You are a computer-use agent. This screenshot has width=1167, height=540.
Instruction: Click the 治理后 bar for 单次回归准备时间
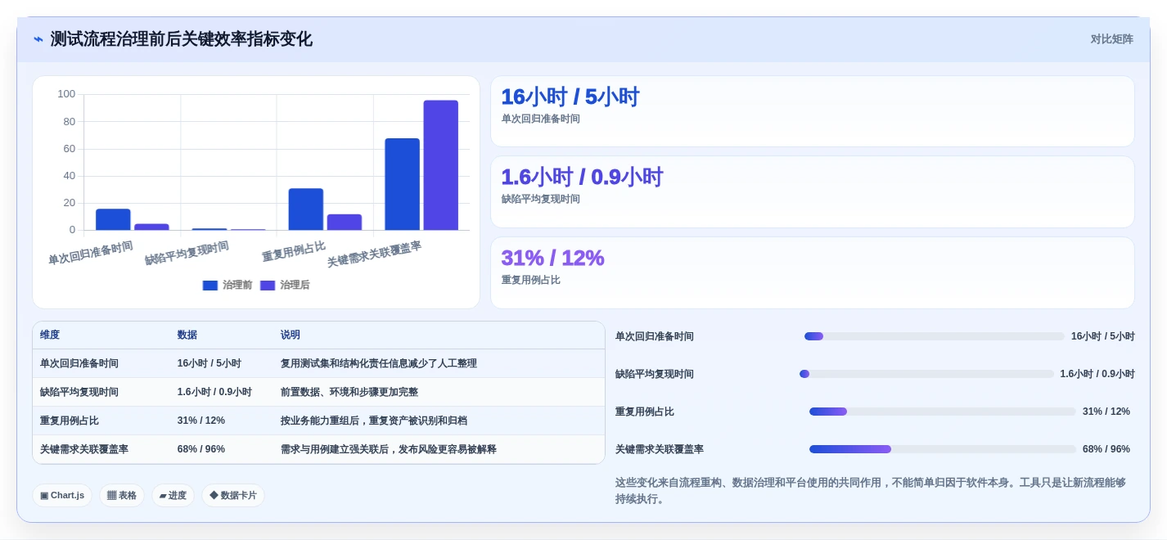[151, 227]
